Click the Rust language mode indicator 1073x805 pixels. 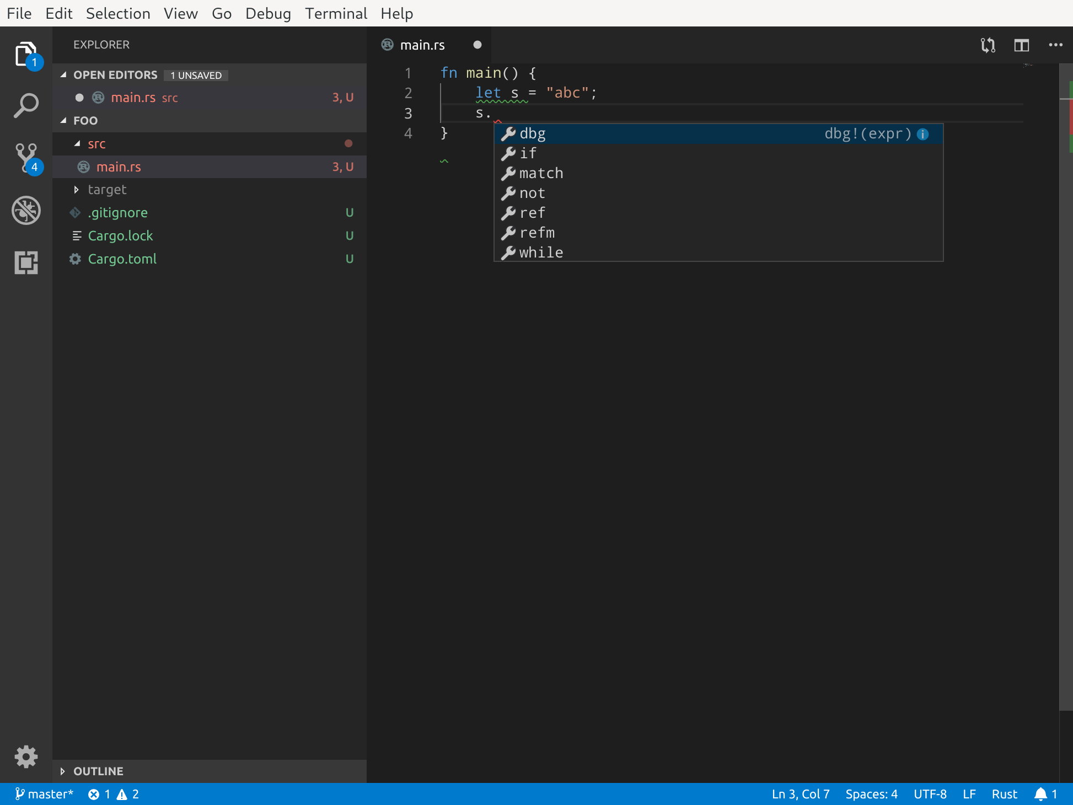coord(1005,794)
